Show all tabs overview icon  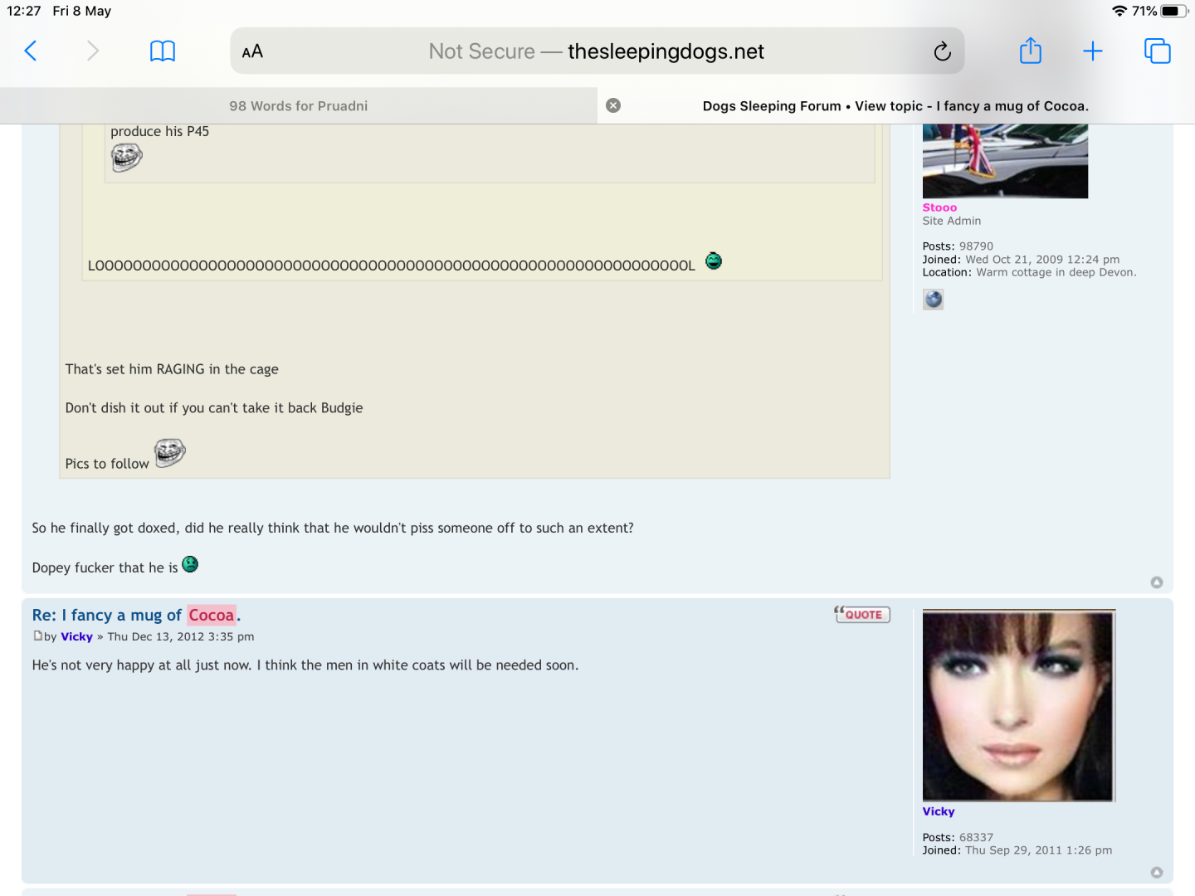point(1157,51)
